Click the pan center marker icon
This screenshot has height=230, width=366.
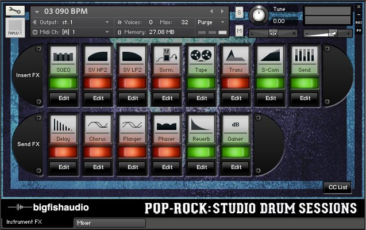click(273, 33)
